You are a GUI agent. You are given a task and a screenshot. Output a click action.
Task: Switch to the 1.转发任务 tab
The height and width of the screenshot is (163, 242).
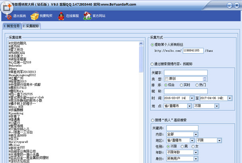click(12, 26)
